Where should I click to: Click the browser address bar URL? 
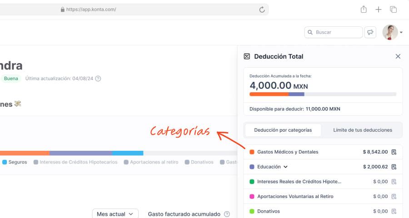click(91, 10)
